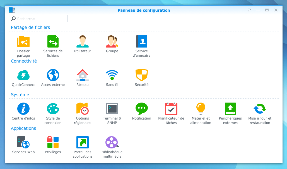This screenshot has height=169, width=287.
Task: Open Services de fichiers
Action: (x=53, y=42)
